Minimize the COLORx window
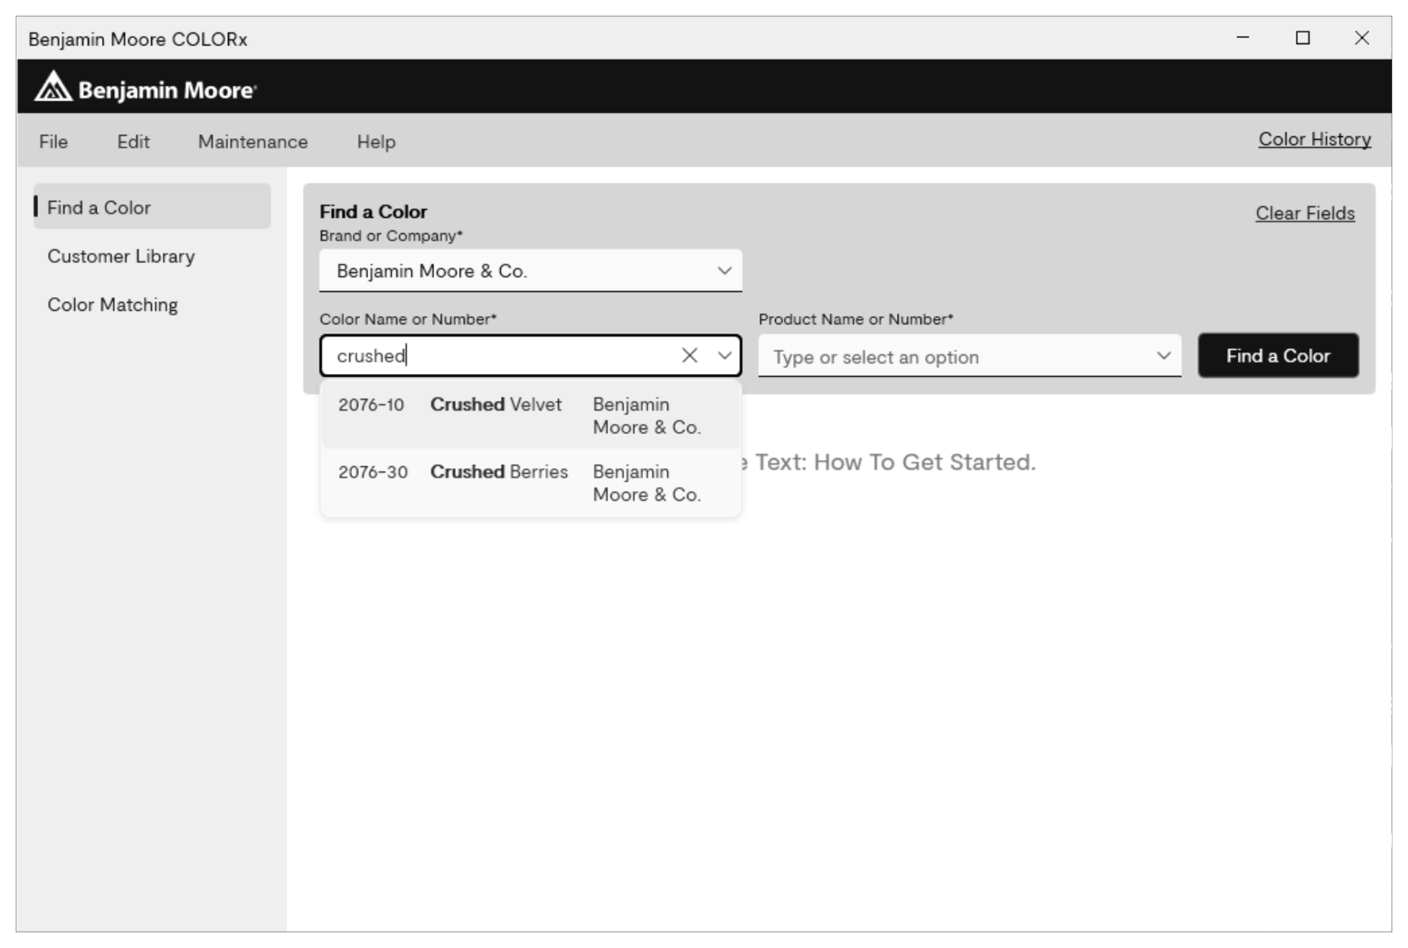Screen dimensions: 1408x948 [1242, 37]
